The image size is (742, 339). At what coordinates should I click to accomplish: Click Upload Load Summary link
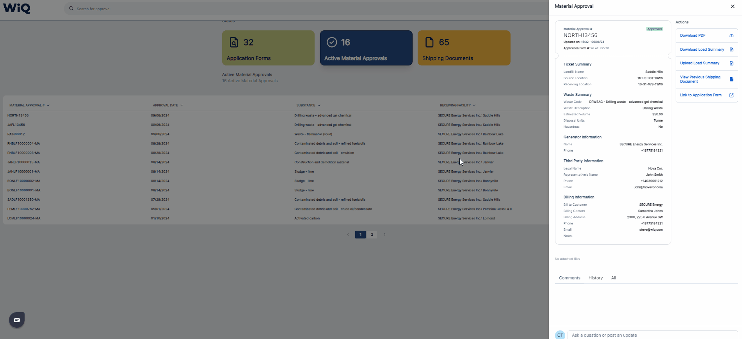[699, 63]
